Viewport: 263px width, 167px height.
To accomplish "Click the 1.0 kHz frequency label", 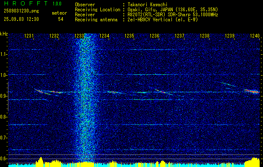I will (3, 75).
